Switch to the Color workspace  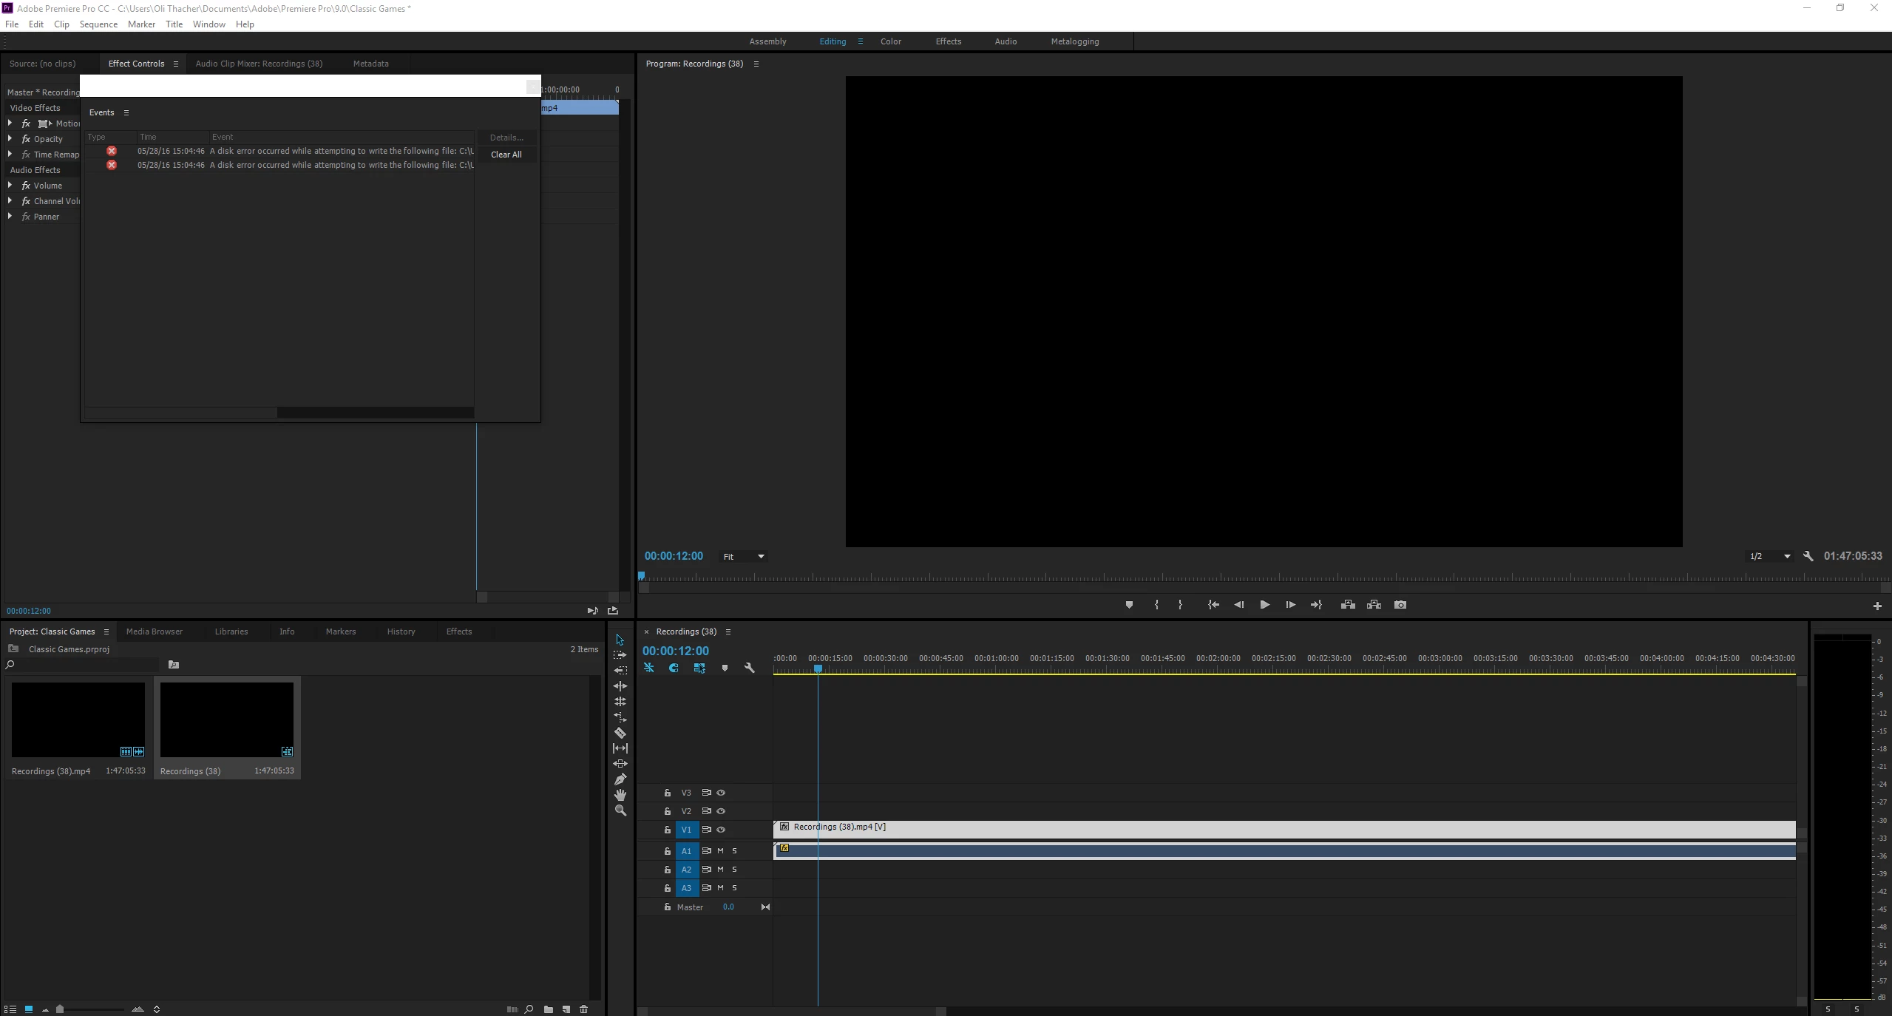coord(890,41)
